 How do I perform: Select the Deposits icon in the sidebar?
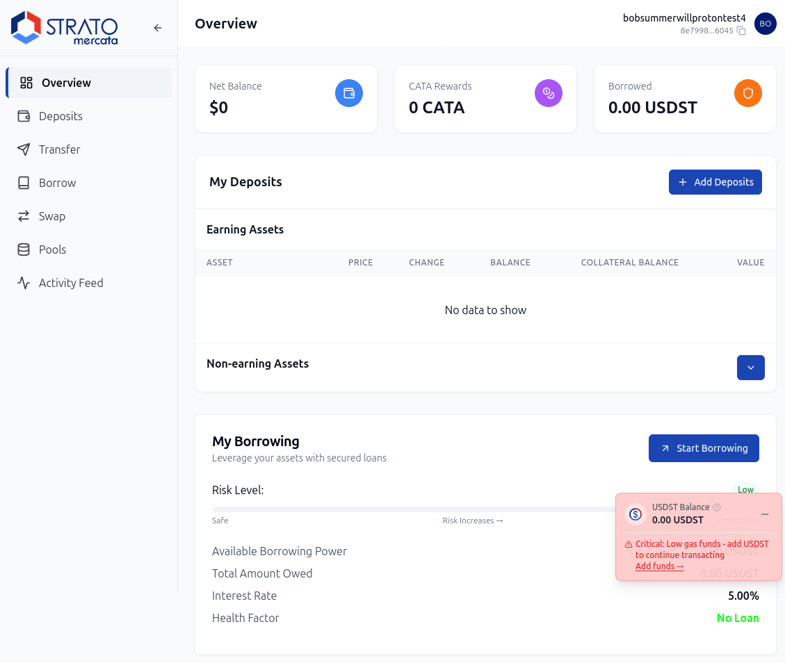point(24,116)
